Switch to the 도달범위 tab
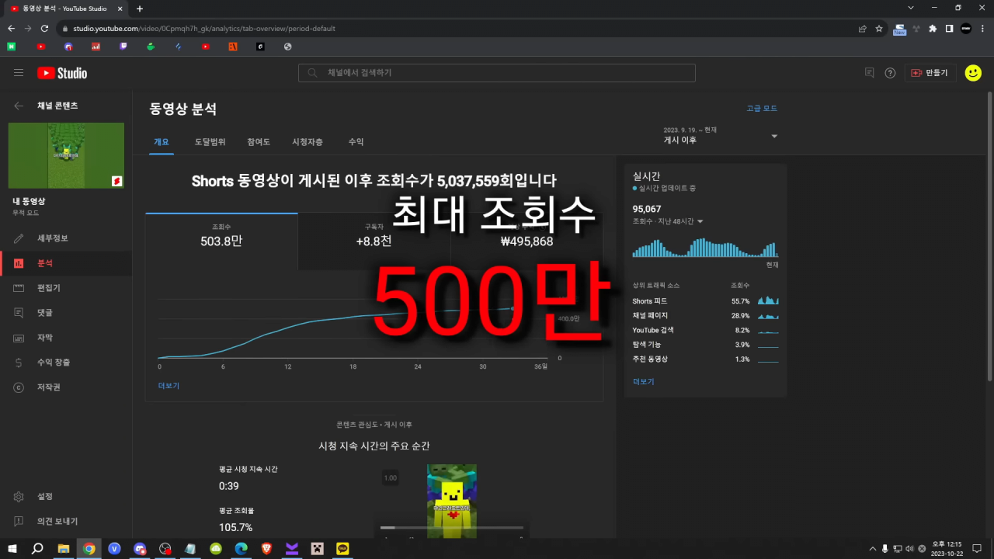994x559 pixels. coord(210,142)
